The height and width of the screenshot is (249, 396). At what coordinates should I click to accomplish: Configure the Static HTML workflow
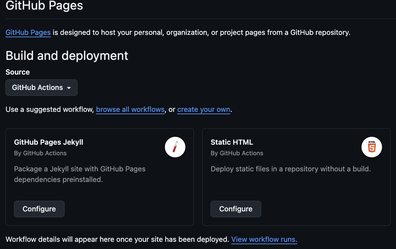coord(236,209)
